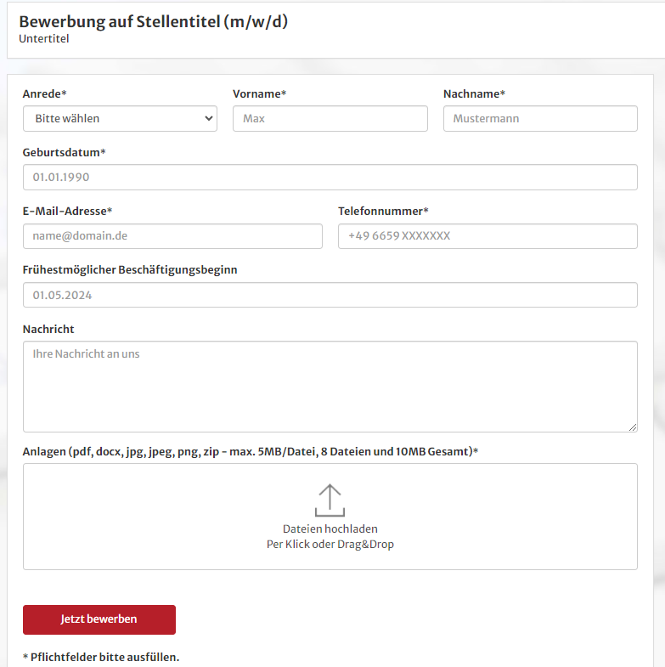Viewport: 665px width, 667px height.
Task: Click the 'Nachname*' label
Action: pos(474,93)
